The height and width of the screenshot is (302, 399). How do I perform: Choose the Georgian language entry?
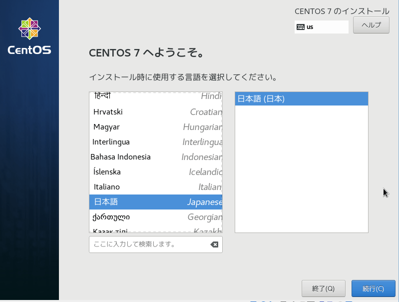[156, 217]
